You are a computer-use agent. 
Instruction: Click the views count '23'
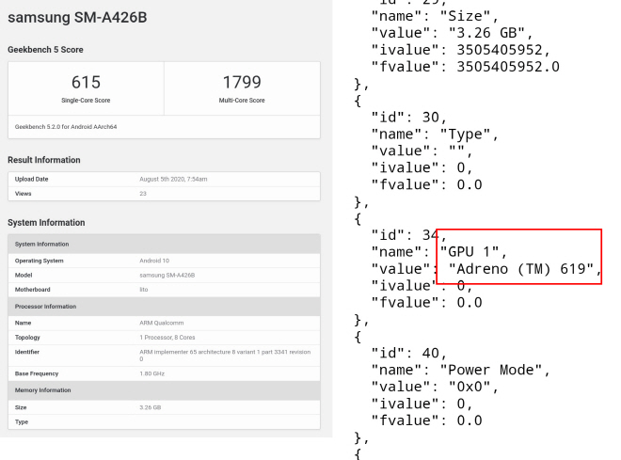143,194
